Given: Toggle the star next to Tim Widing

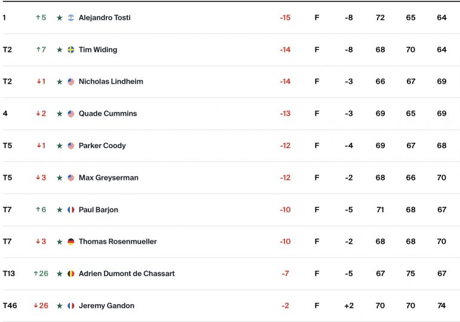Looking at the screenshot, I should (x=60, y=50).
